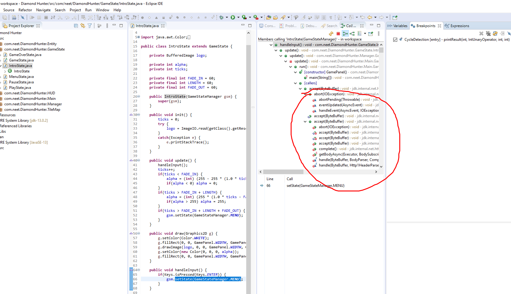This screenshot has height=294, width=511.
Task: Refresh the Call Hierarchy view
Action: (x=331, y=33)
